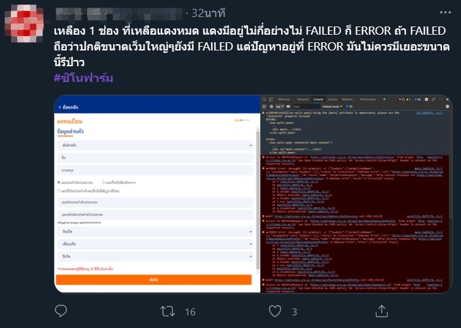Reply to the tweet via comment icon
Screen dimensions: 461x328
click(61, 311)
